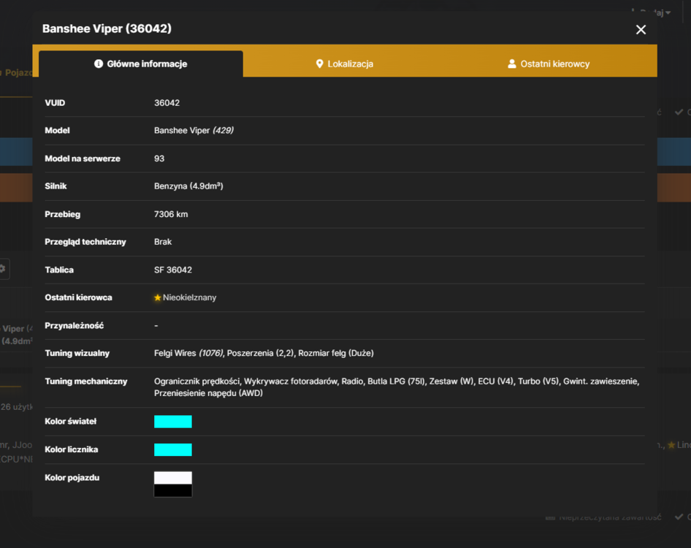Open last driver Nieokiełznany profile
691x548 pixels.
tap(189, 297)
